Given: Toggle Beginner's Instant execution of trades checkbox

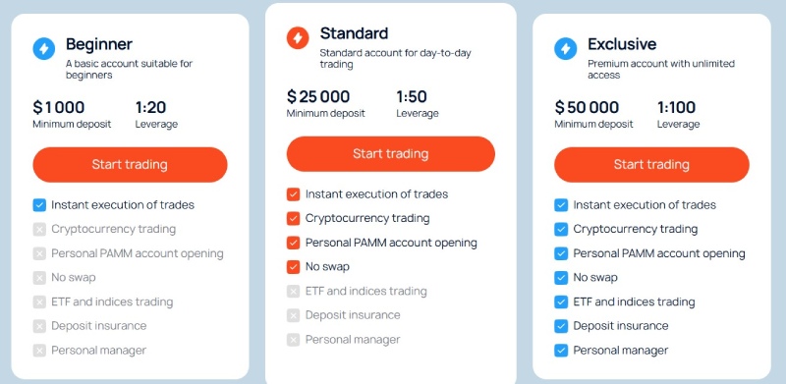Looking at the screenshot, I should [x=39, y=205].
